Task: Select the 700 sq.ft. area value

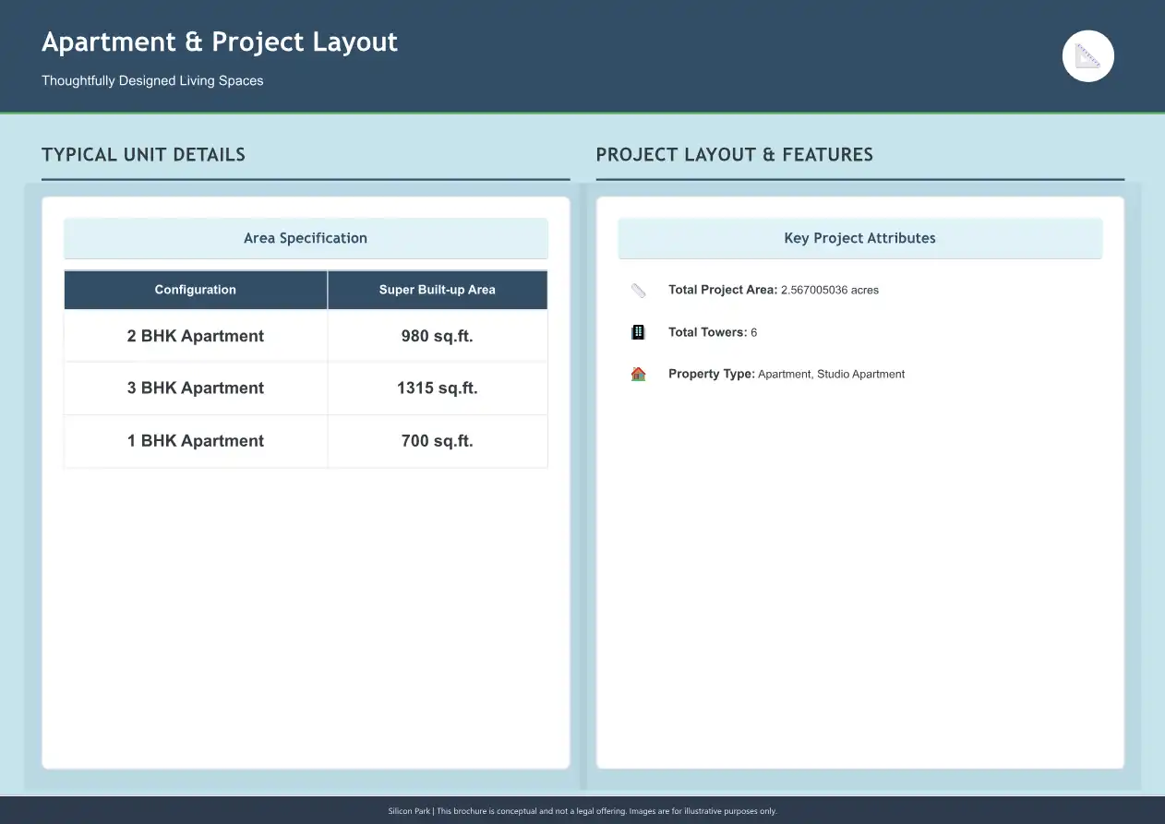Action: 437,441
